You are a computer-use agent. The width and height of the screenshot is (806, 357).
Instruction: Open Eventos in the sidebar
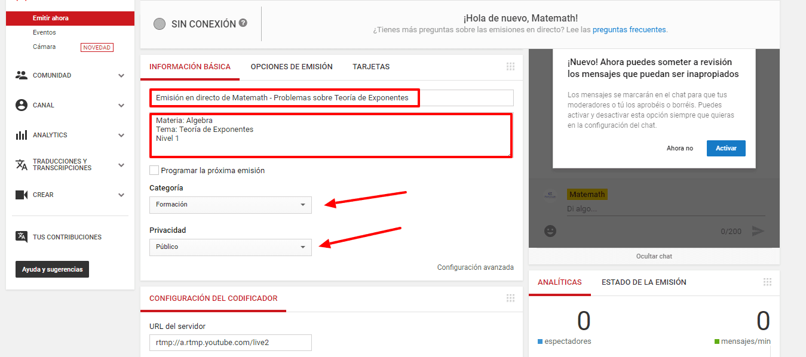[44, 32]
